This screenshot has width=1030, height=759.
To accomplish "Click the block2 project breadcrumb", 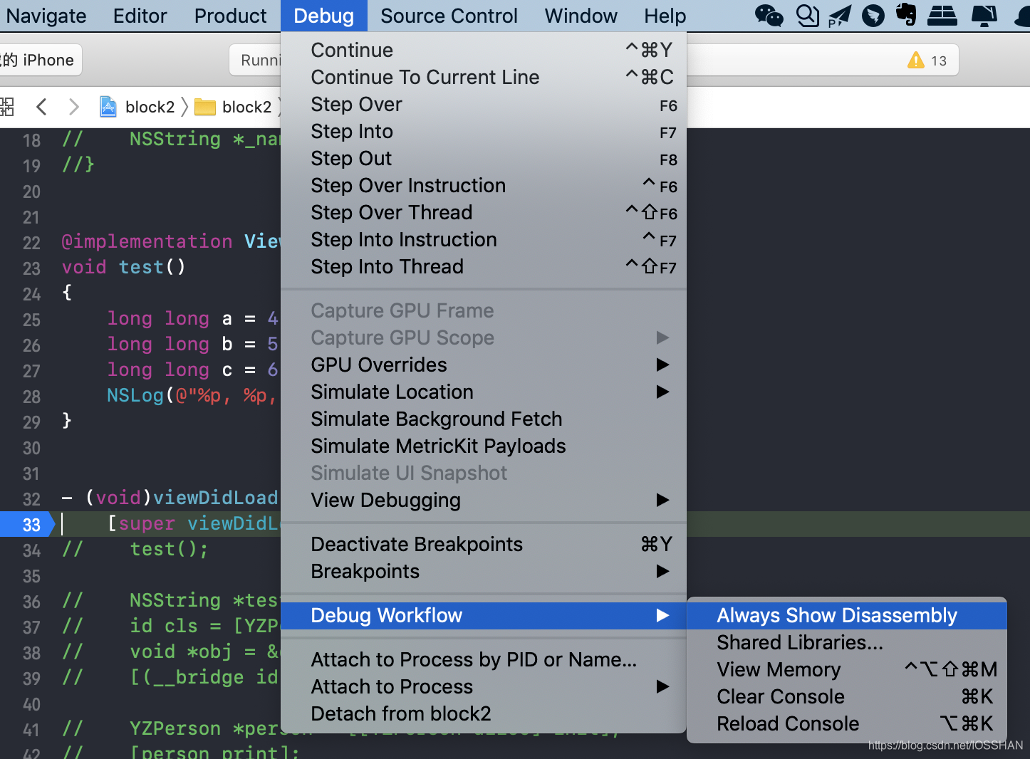I will click(150, 107).
